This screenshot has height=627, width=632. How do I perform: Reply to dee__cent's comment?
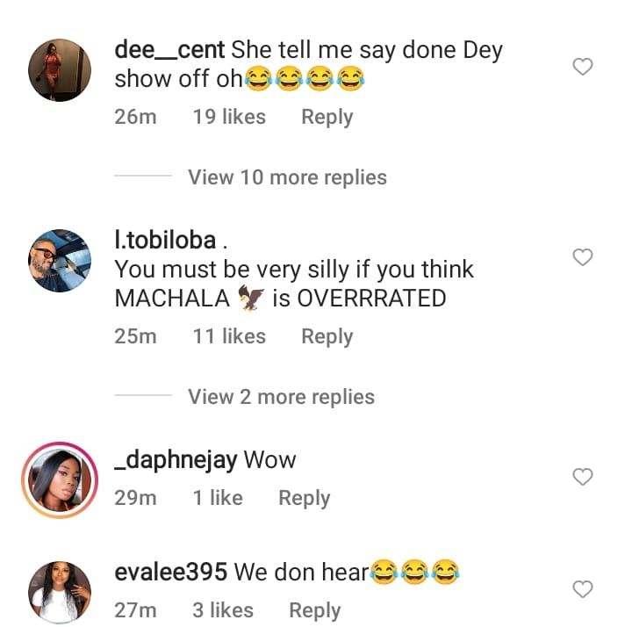click(327, 117)
